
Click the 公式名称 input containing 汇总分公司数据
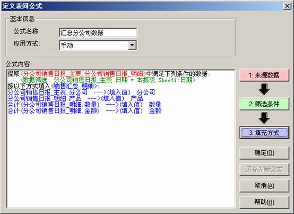98,32
